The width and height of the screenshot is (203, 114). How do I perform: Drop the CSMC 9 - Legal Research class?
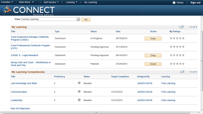click(153, 55)
